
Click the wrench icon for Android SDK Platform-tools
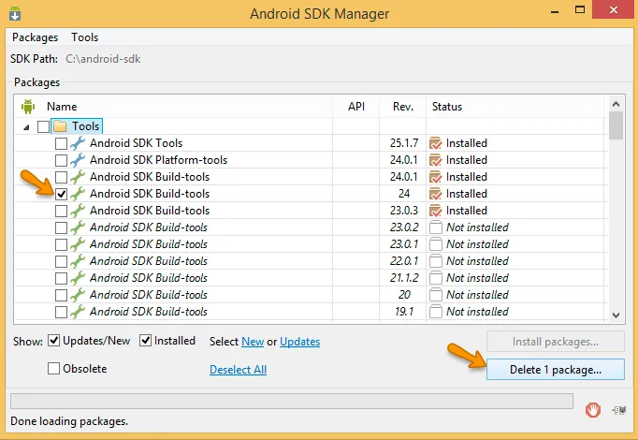(78, 160)
